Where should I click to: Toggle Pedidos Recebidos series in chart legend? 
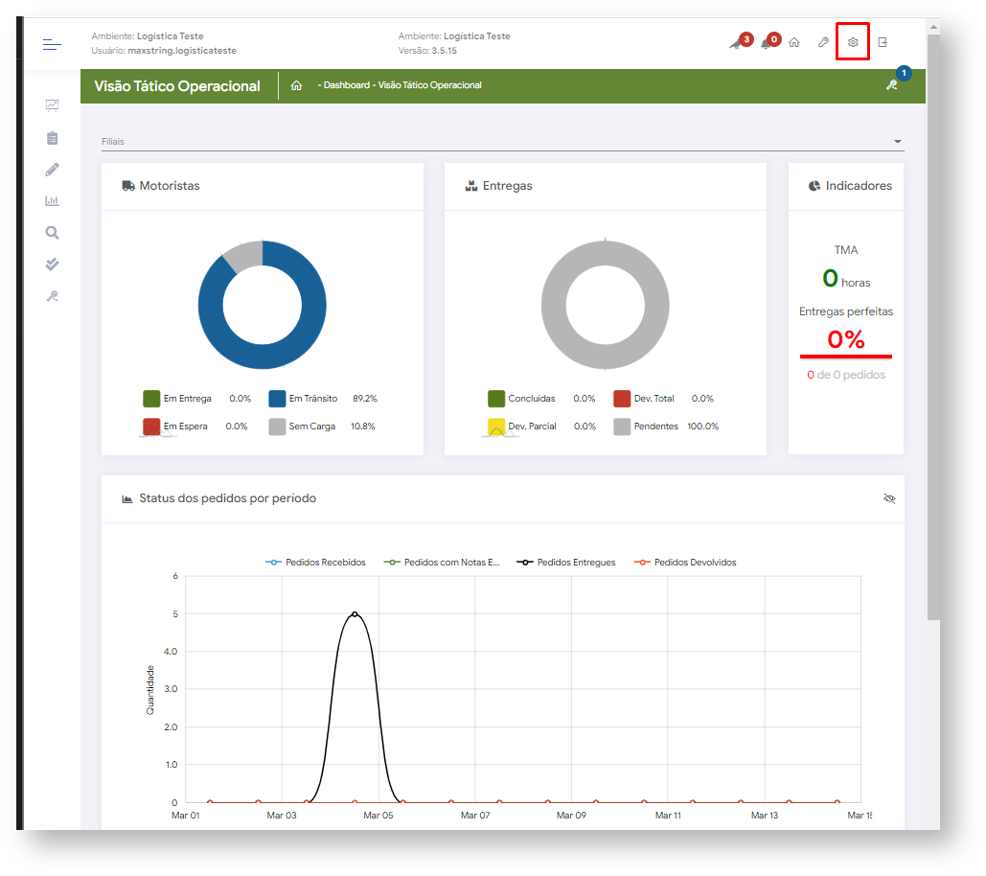[x=316, y=563]
